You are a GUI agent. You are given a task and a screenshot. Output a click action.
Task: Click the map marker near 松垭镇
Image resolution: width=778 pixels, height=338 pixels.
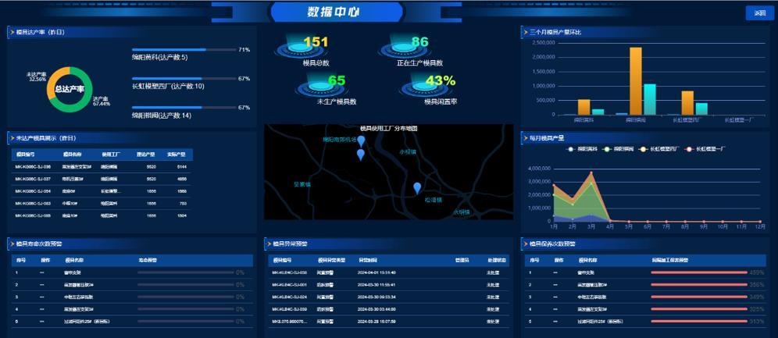click(417, 187)
